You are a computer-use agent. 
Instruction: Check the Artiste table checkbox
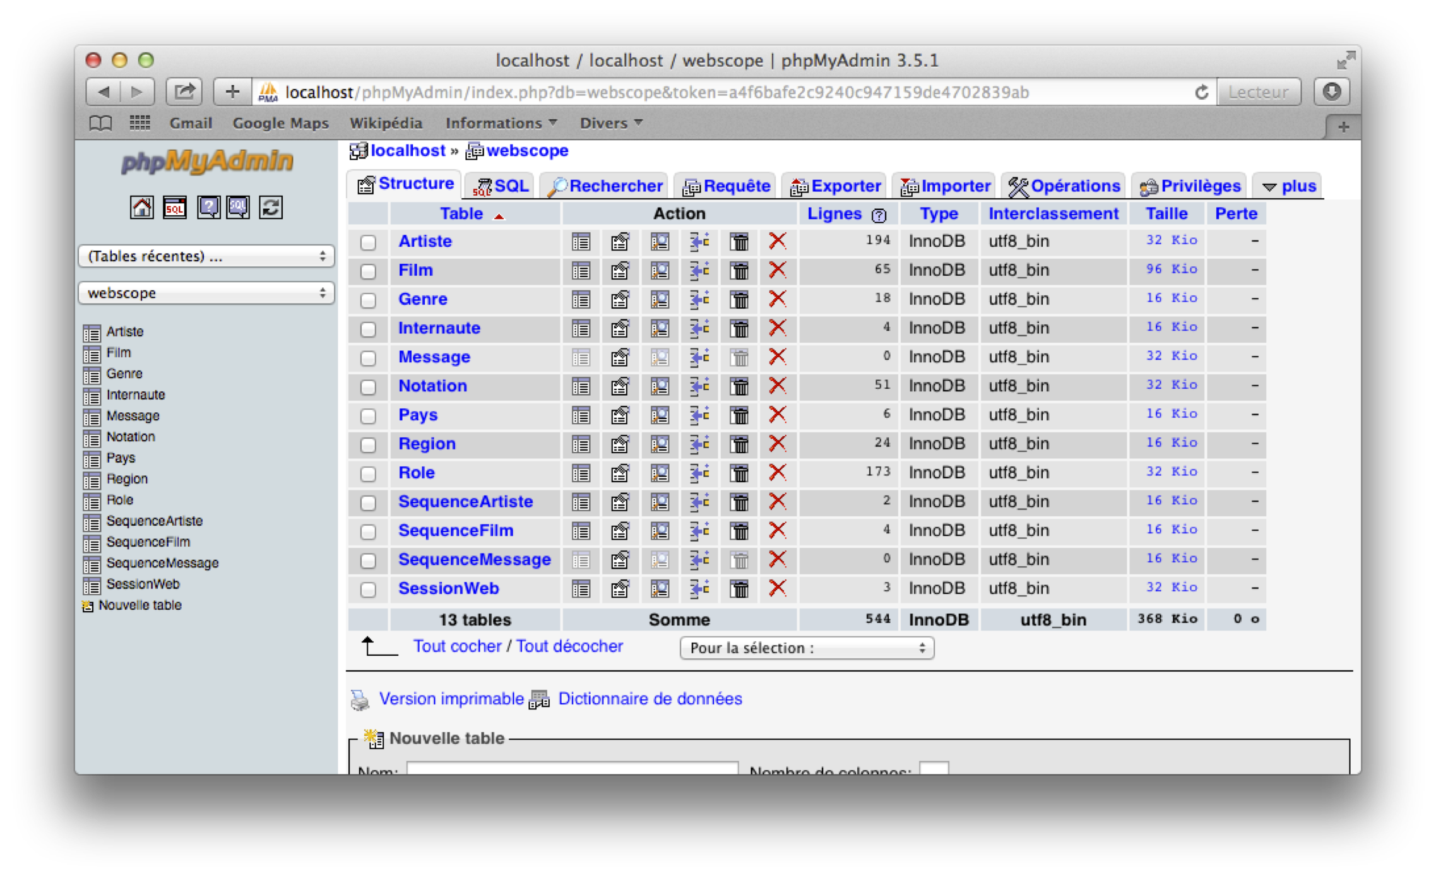(x=368, y=242)
